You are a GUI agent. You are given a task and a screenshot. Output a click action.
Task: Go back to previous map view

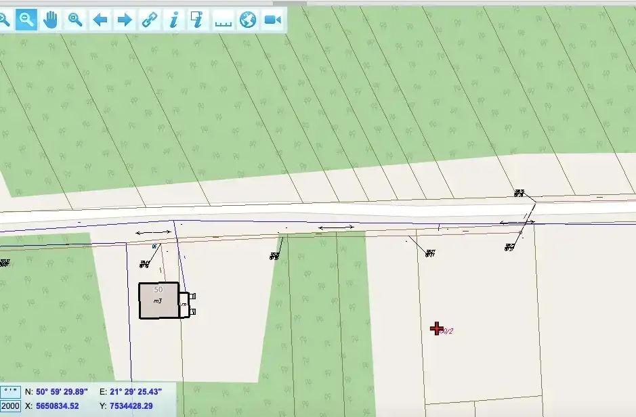(x=100, y=20)
